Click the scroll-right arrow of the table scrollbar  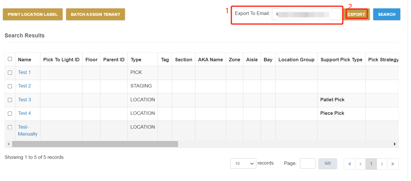[395, 144]
